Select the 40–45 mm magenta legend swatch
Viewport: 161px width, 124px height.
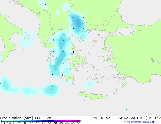(69, 121)
